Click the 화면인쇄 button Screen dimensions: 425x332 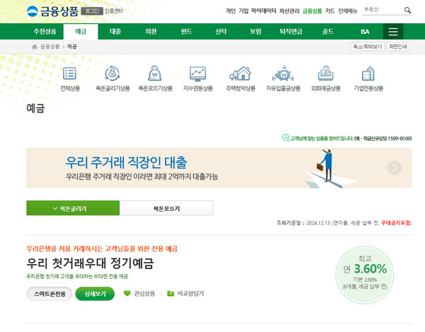point(398,47)
